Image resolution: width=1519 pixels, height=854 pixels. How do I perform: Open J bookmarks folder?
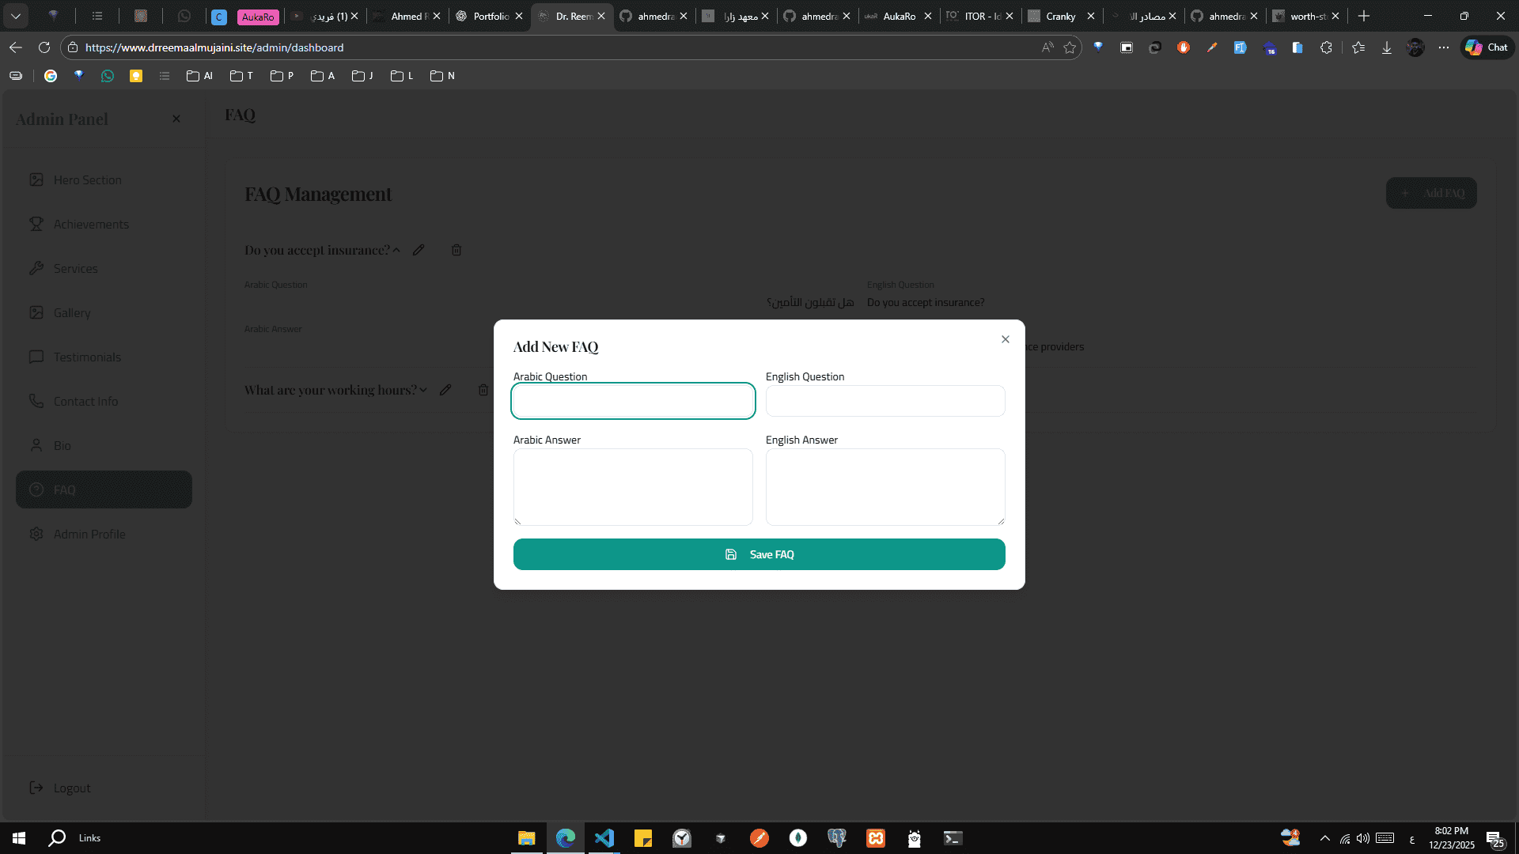point(362,76)
